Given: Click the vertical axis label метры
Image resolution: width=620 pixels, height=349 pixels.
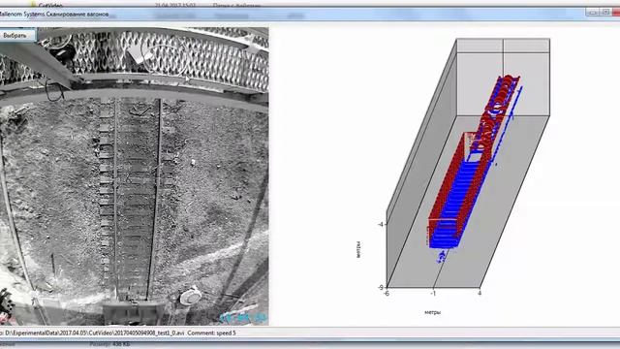Looking at the screenshot, I should (x=358, y=249).
